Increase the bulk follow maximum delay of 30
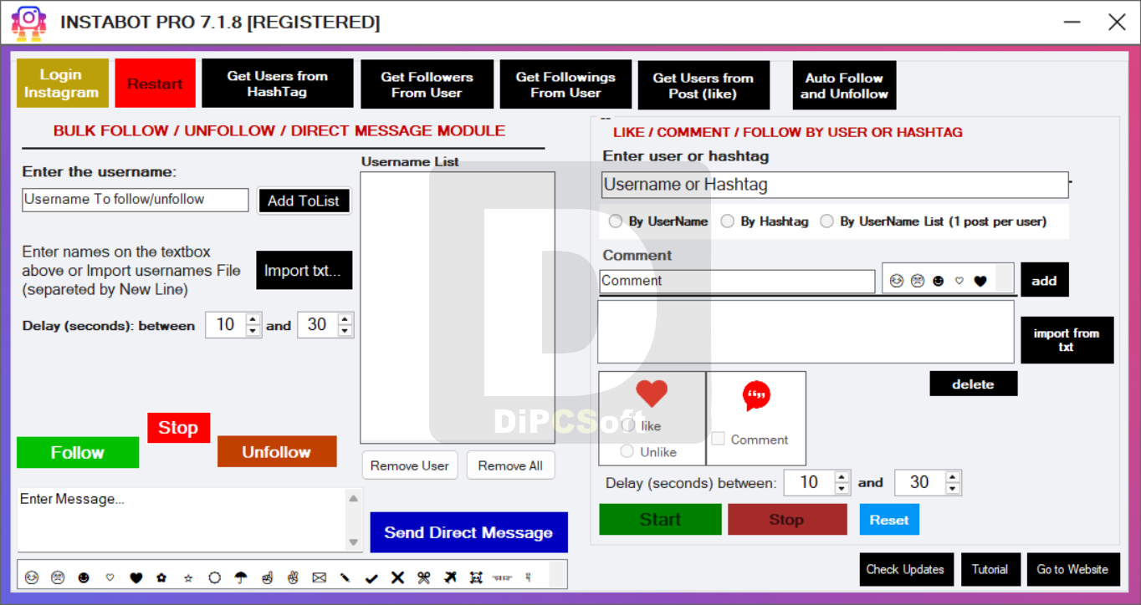 345,319
